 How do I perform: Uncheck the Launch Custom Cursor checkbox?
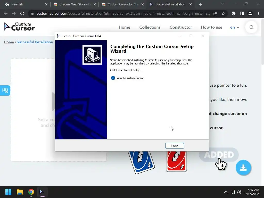coord(113,78)
